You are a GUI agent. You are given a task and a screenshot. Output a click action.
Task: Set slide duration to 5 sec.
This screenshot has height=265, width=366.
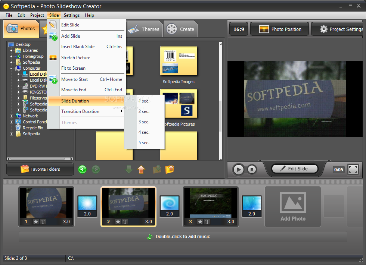145,143
